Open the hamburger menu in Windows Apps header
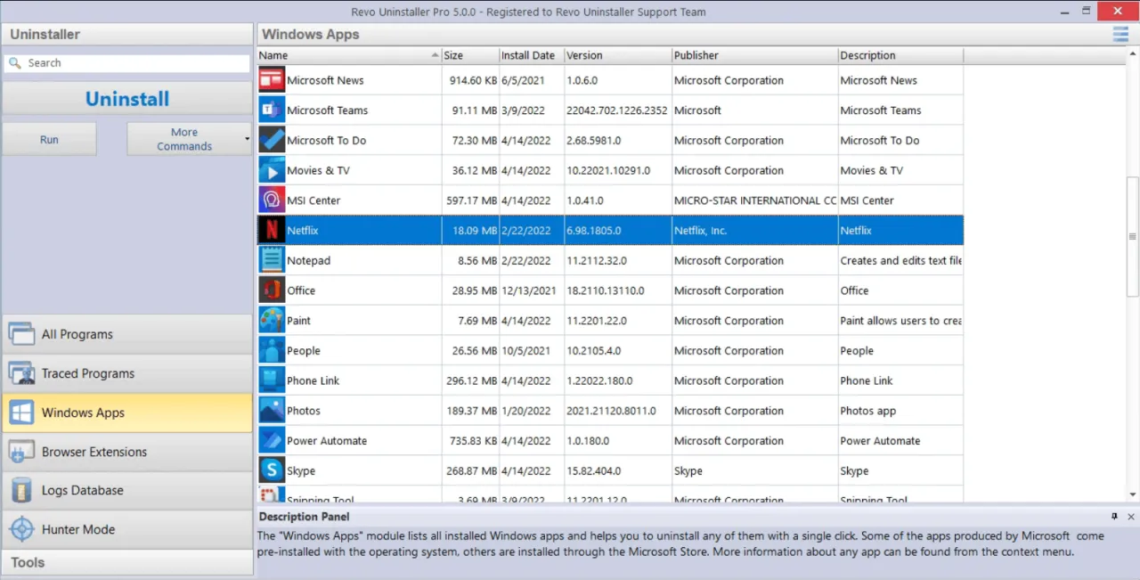Viewport: 1140px width, 580px height. coord(1120,35)
